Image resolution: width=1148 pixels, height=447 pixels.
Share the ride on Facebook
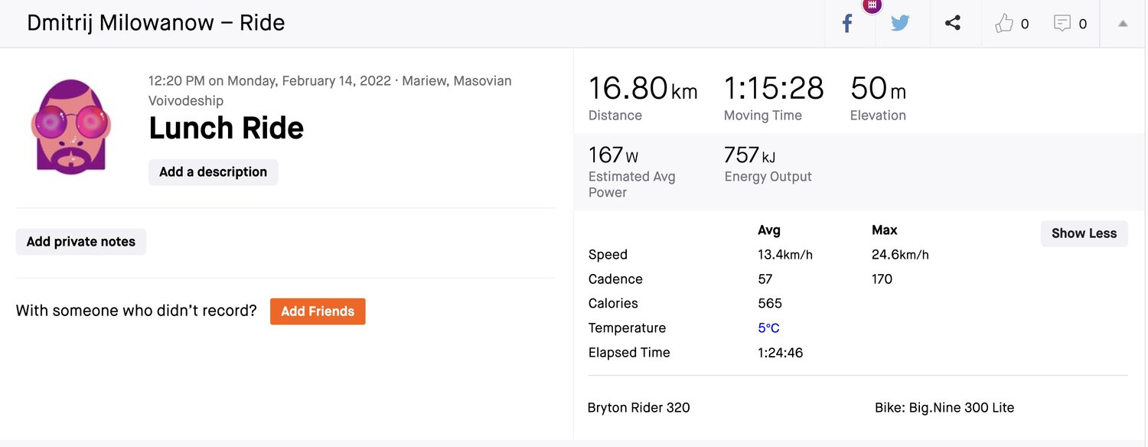coord(847,24)
